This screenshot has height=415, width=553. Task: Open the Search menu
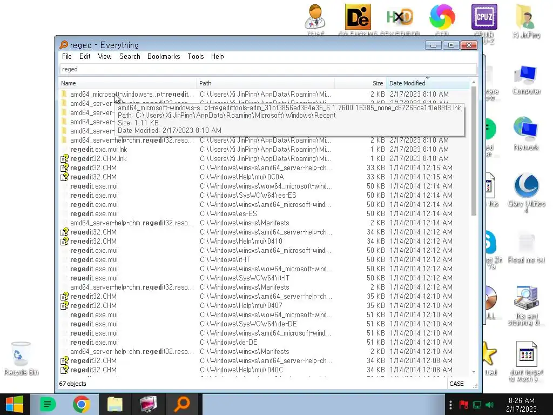tap(130, 56)
